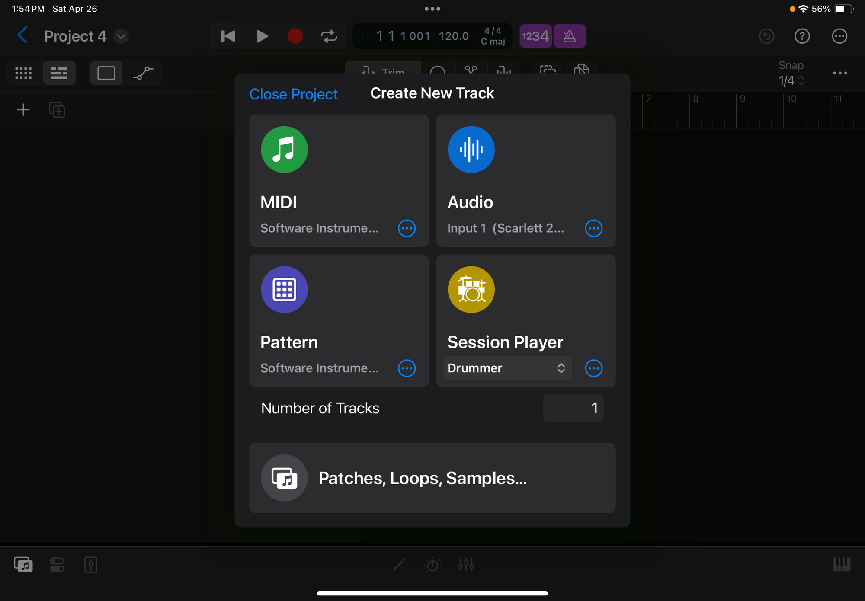Viewport: 865px width, 601px height.
Task: Toggle the metronome button
Action: [570, 36]
